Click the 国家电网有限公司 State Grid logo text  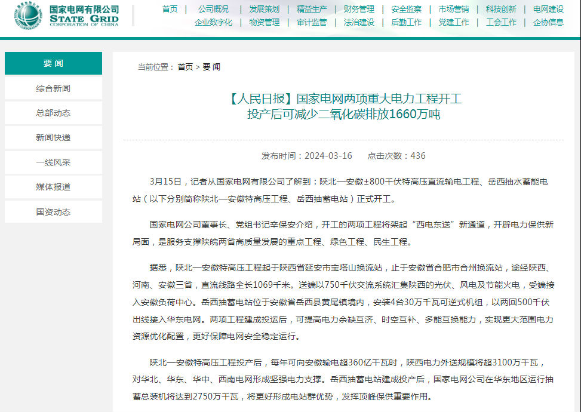84,16
